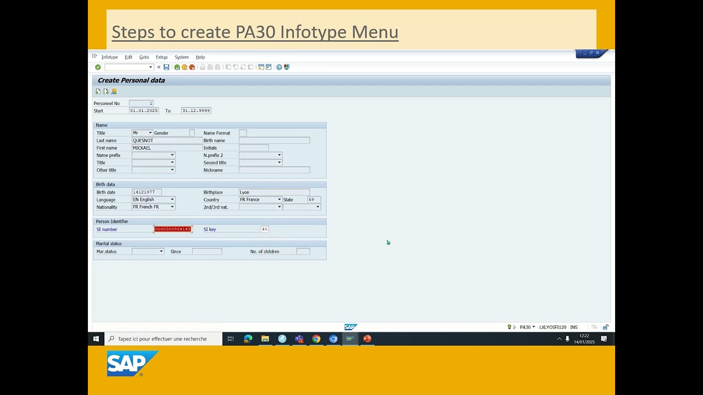
Task: Click the INS insert mode indicator
Action: click(x=574, y=327)
